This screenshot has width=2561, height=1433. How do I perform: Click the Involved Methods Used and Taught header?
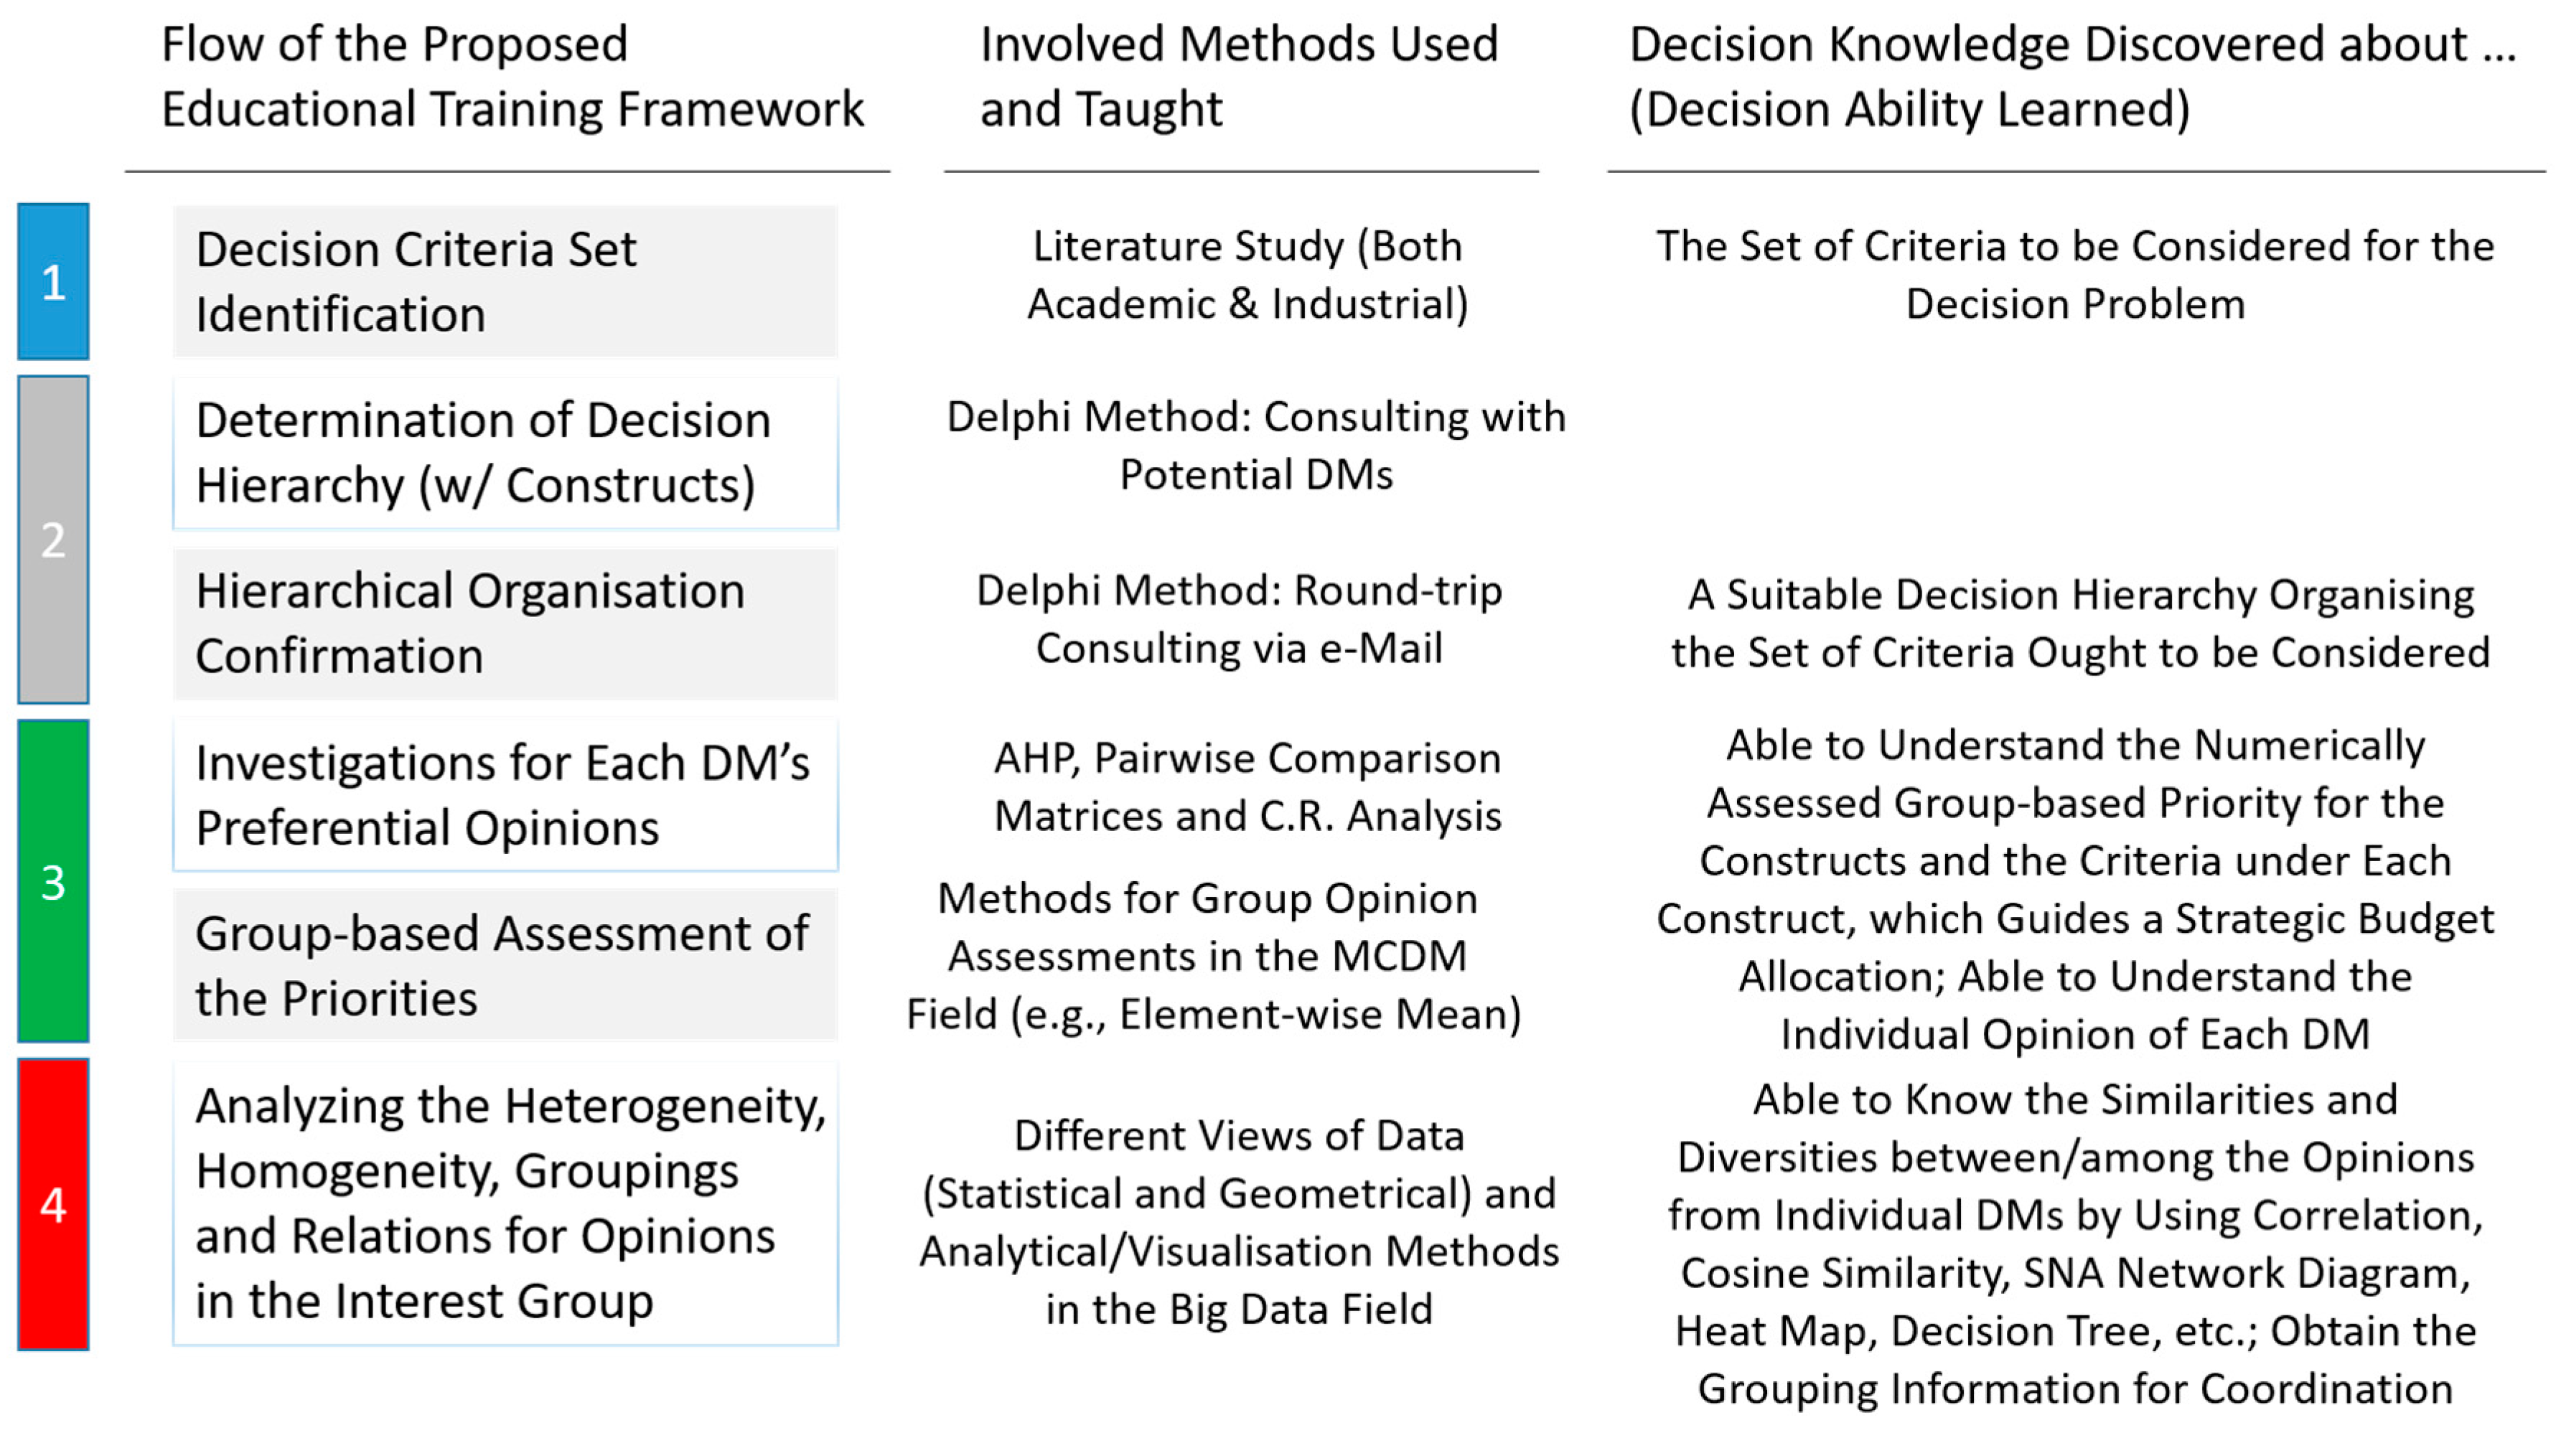coord(1239,77)
